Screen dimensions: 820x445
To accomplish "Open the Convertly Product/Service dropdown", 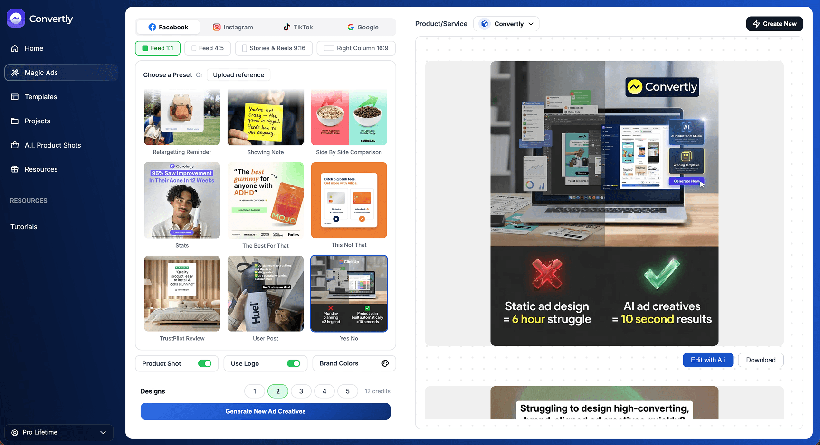I will [x=506, y=24].
